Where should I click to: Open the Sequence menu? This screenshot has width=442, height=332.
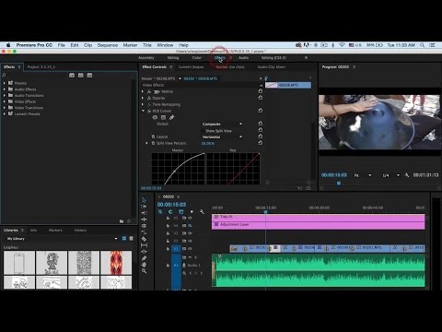[x=108, y=45]
